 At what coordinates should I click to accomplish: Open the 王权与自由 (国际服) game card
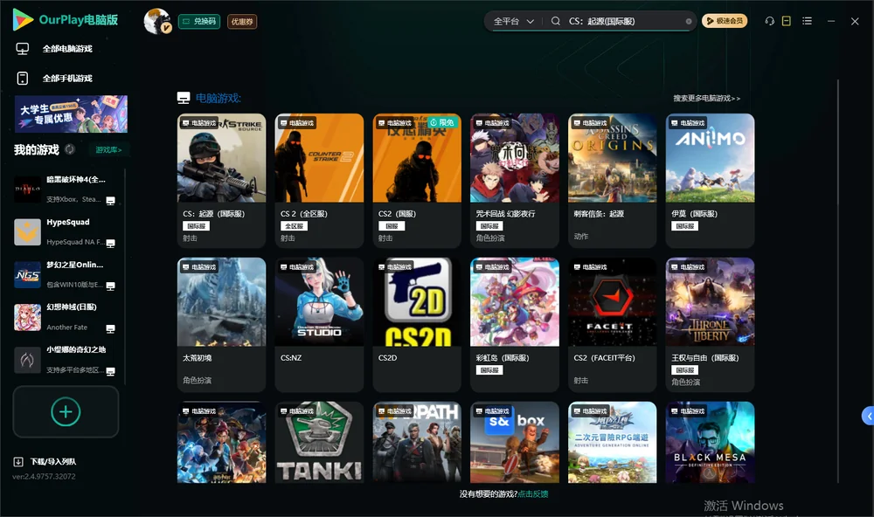710,325
